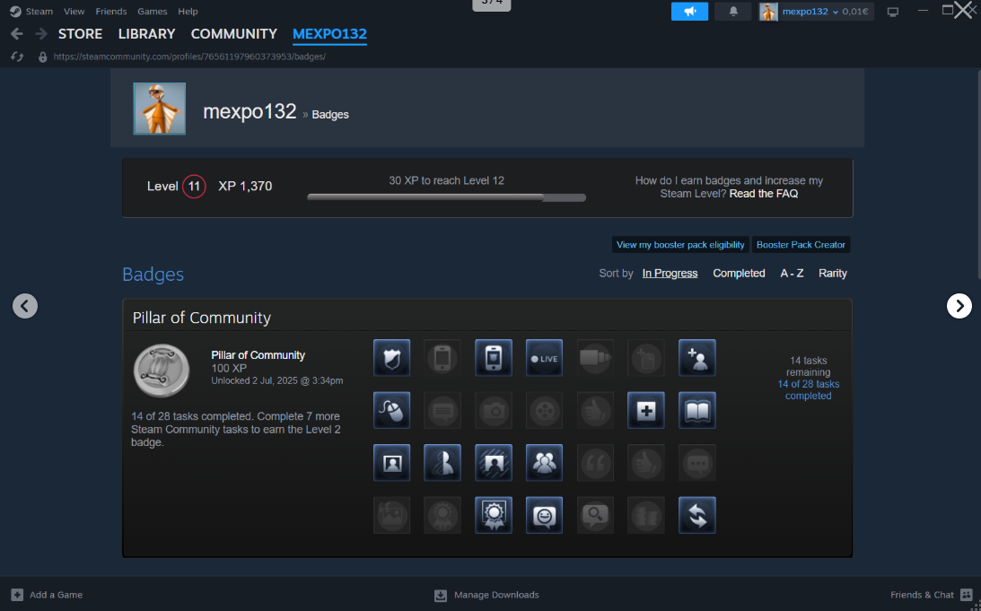981x611 pixels.
Task: Click the half-silhouette person task icon
Action: (x=442, y=463)
